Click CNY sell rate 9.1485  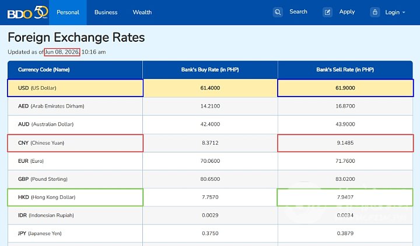(345, 143)
